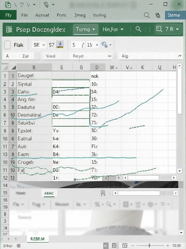Open the File menu
The width and height of the screenshot is (186, 249).
[24, 15]
